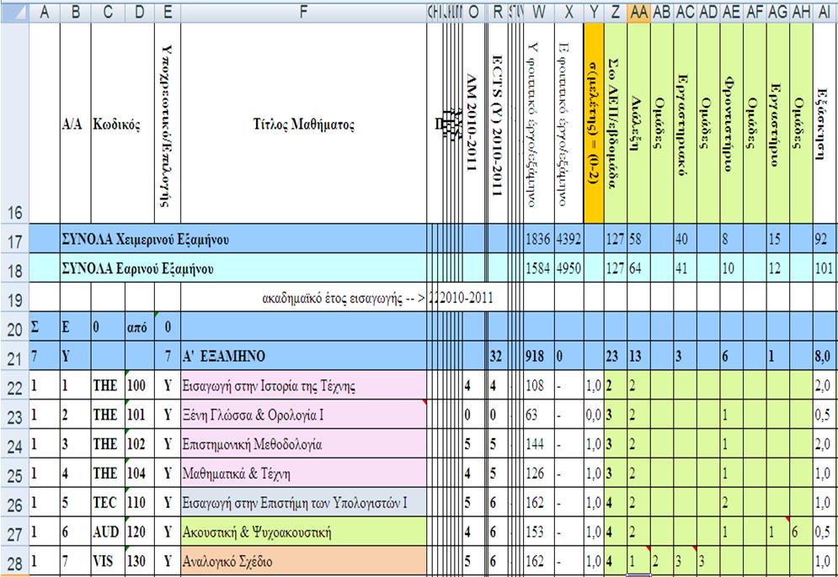
Task: Click the value 918 in row 21
Action: tap(539, 356)
